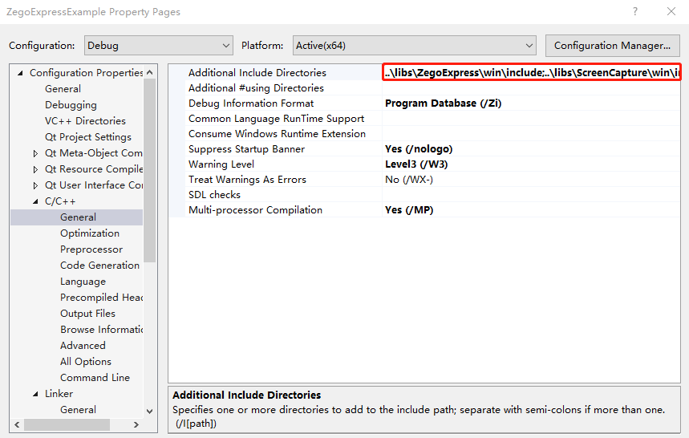Select Multi-processor Compilation property

coord(255,210)
